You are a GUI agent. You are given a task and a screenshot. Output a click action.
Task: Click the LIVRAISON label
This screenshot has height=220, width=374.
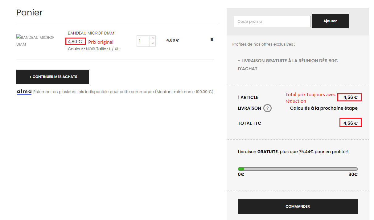click(249, 108)
